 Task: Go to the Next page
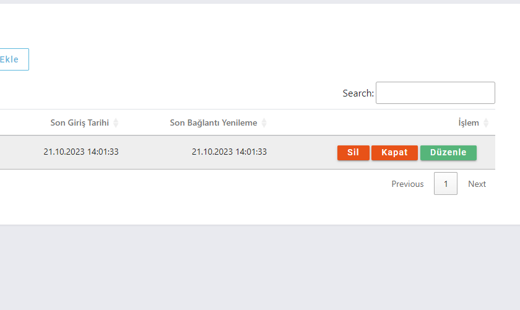(x=477, y=184)
